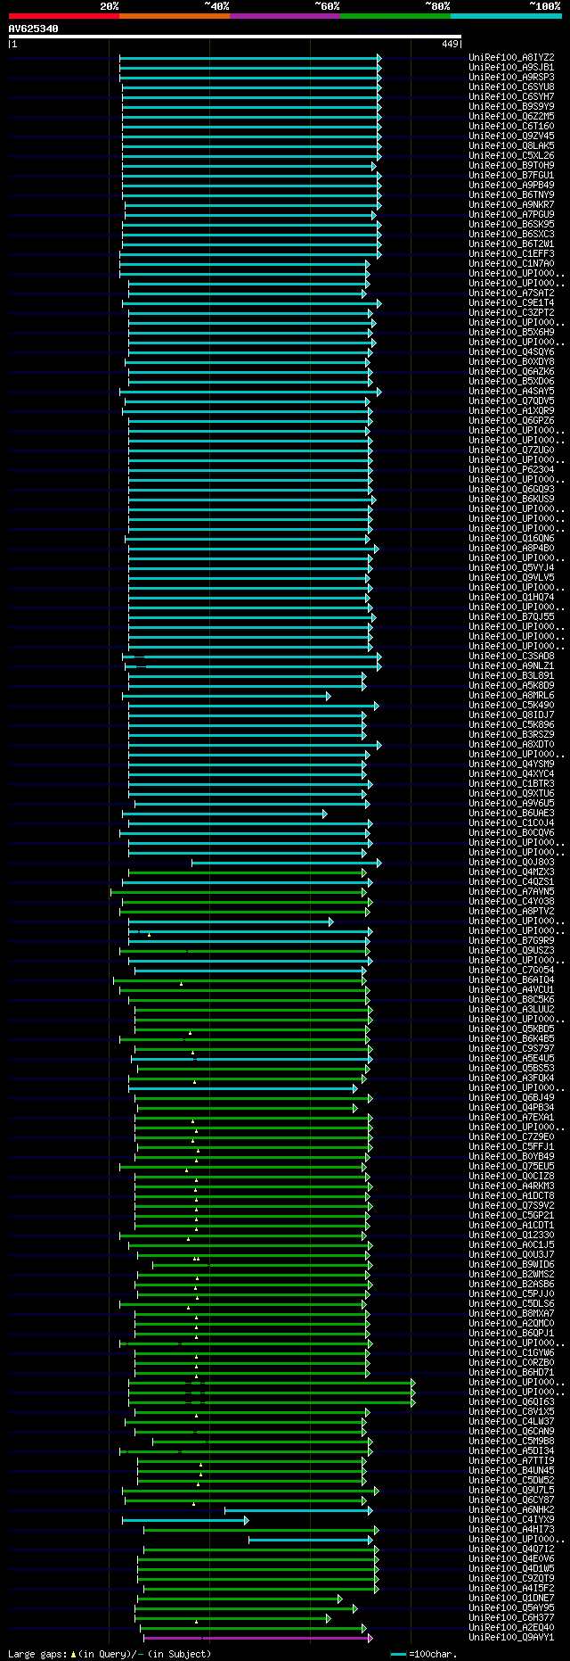Select the UniRef100_A9NKR7 label
The height and width of the screenshot is (1661, 570).
tap(511, 204)
